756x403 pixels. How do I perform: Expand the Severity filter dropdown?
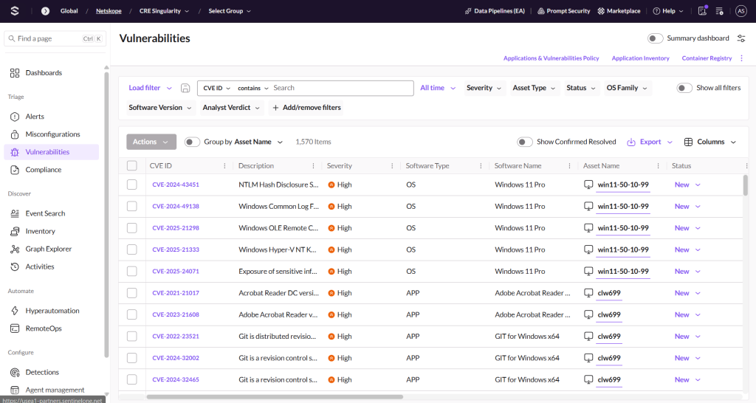pyautogui.click(x=484, y=88)
